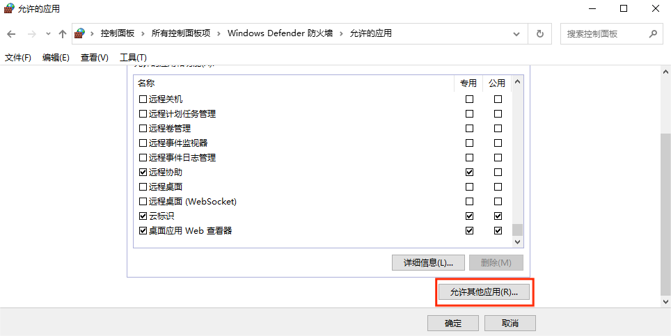
Task: Click the main window scrollbar thumb
Action: [x=666, y=214]
